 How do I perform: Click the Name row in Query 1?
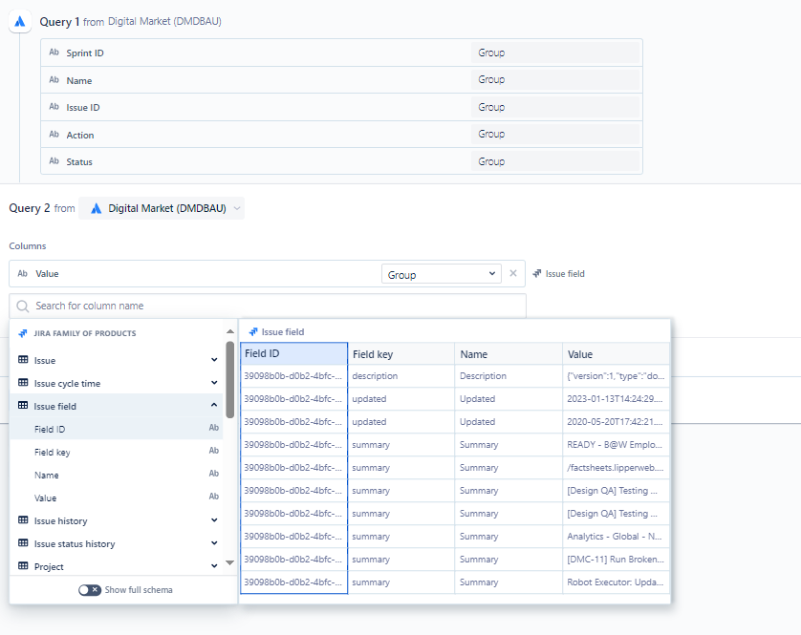tap(341, 79)
